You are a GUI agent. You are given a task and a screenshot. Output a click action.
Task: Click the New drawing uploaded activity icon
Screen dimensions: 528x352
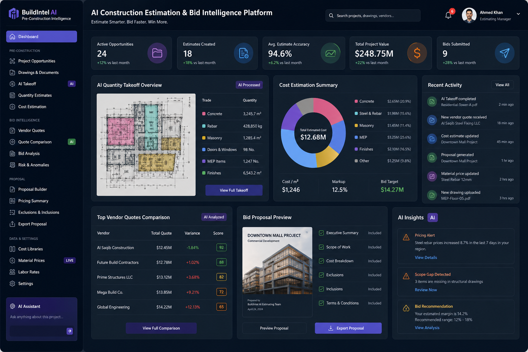(x=432, y=195)
